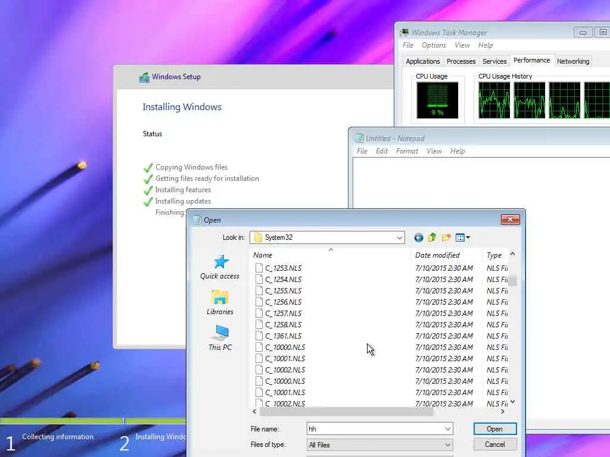The image size is (610, 457).
Task: Expand the File name dropdown arrow
Action: pos(448,428)
